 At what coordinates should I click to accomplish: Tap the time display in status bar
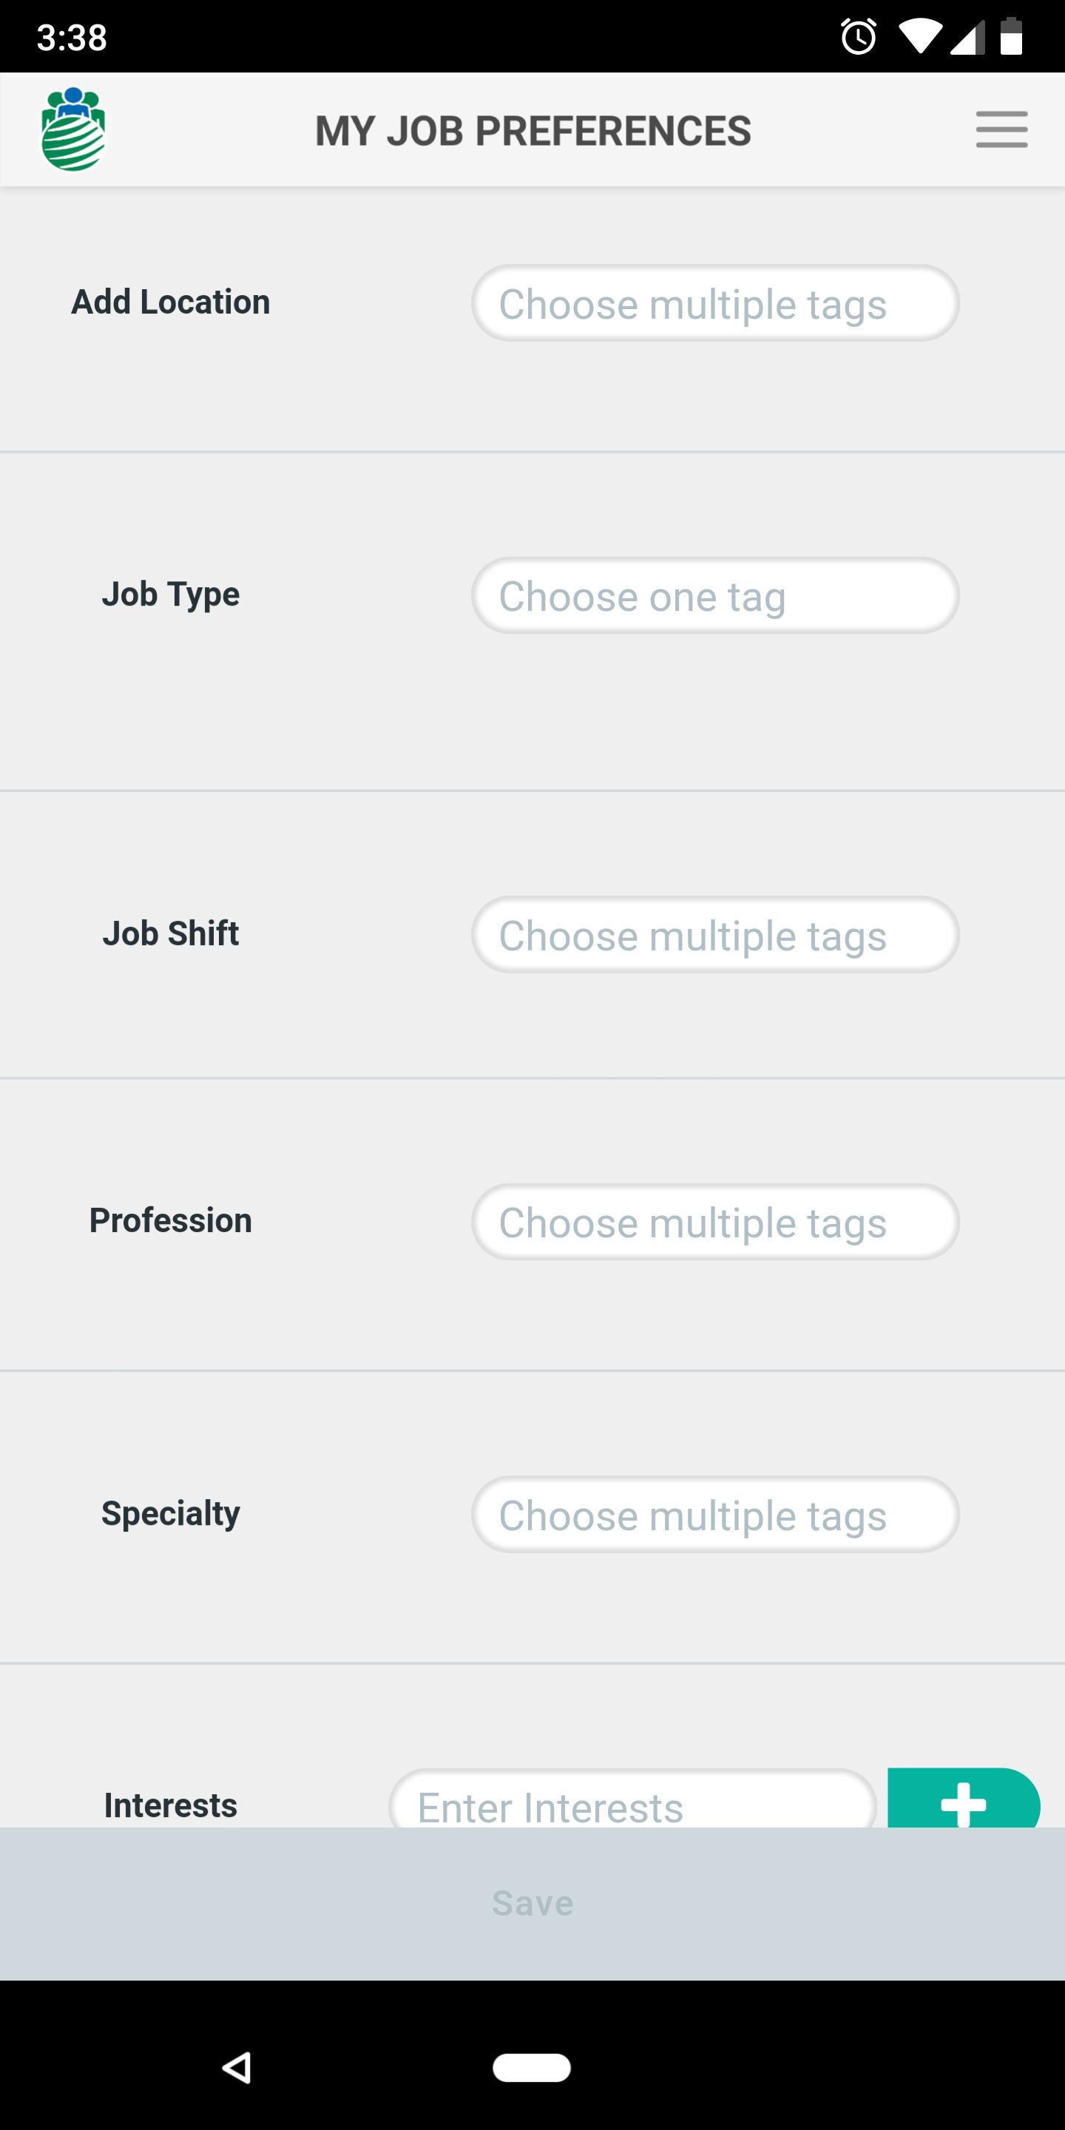pos(72,37)
